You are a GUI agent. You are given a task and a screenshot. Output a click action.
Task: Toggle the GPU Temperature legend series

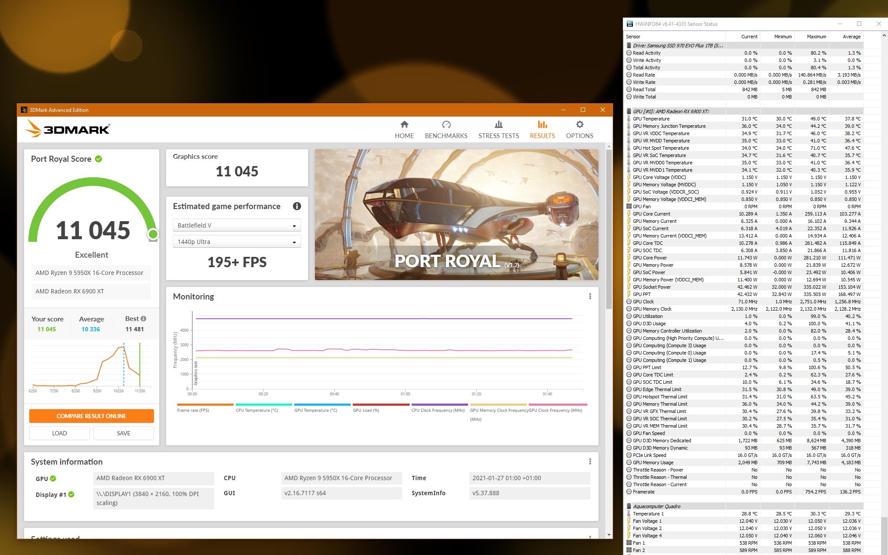315,410
